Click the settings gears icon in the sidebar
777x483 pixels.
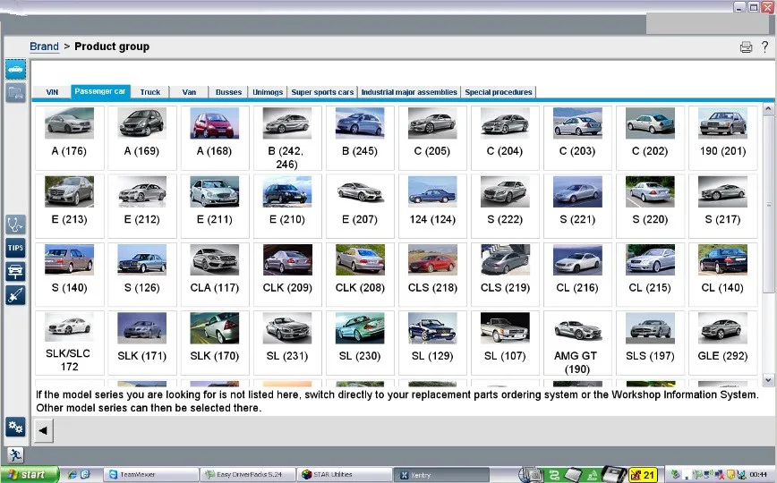[15, 427]
